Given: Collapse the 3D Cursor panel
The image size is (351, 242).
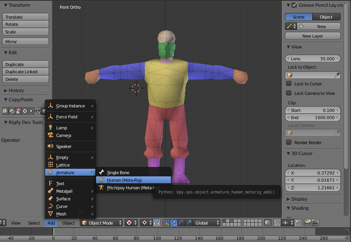Looking at the screenshot, I should (x=288, y=154).
